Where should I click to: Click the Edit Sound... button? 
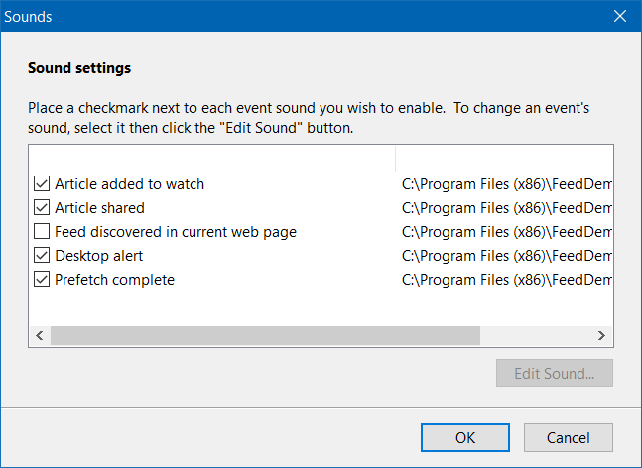555,373
